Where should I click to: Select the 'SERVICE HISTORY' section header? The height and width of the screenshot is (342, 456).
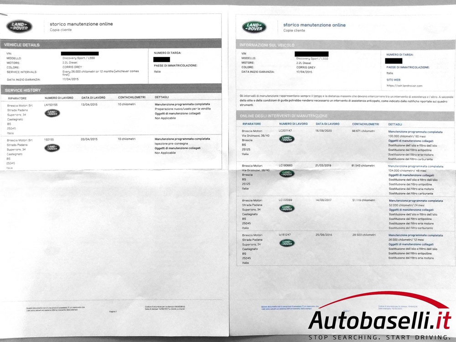coord(23,90)
